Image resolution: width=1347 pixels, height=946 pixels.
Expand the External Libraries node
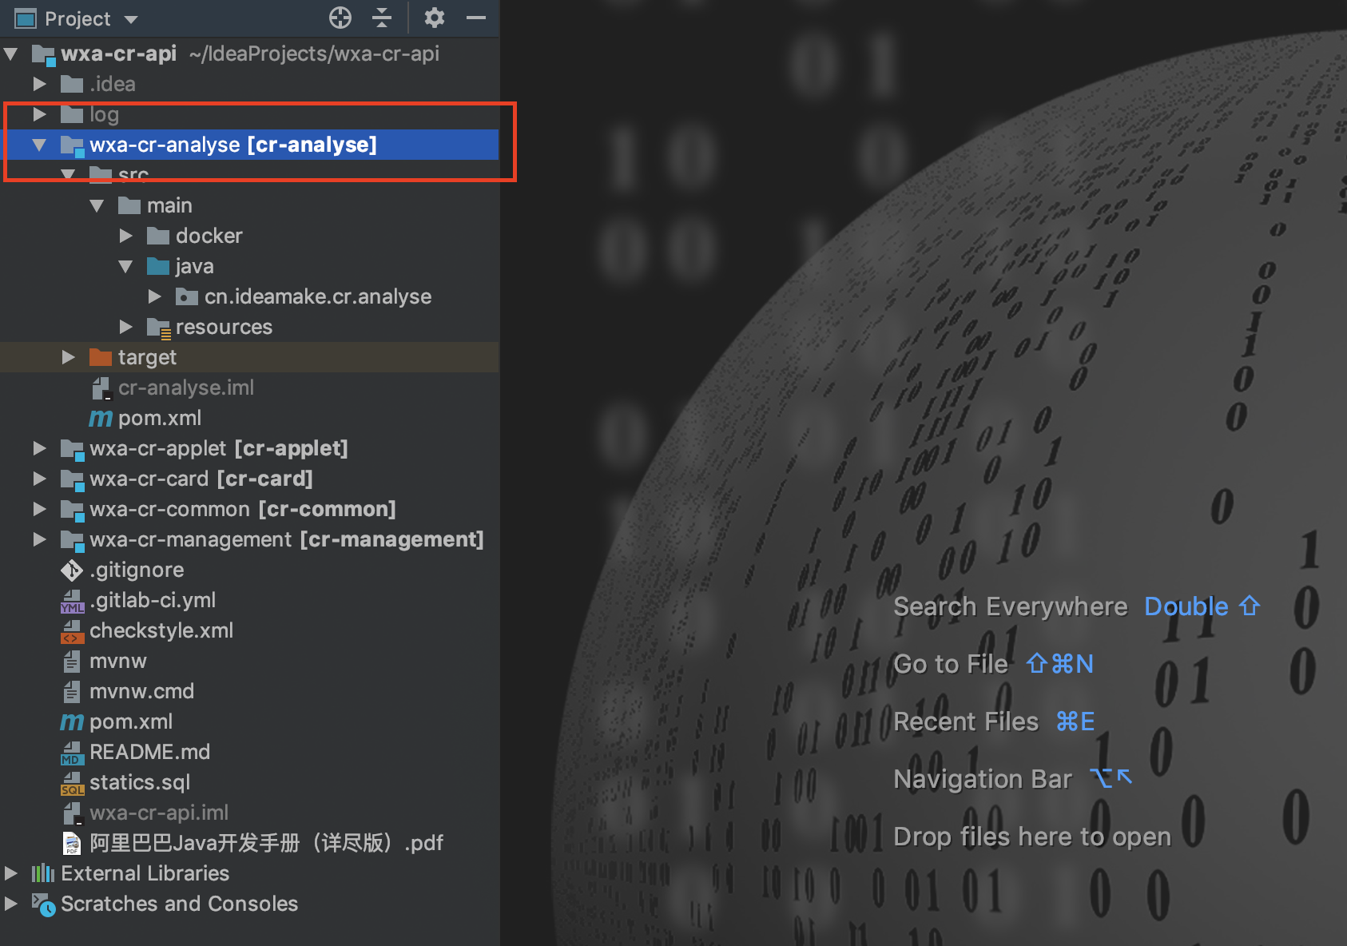click(11, 873)
